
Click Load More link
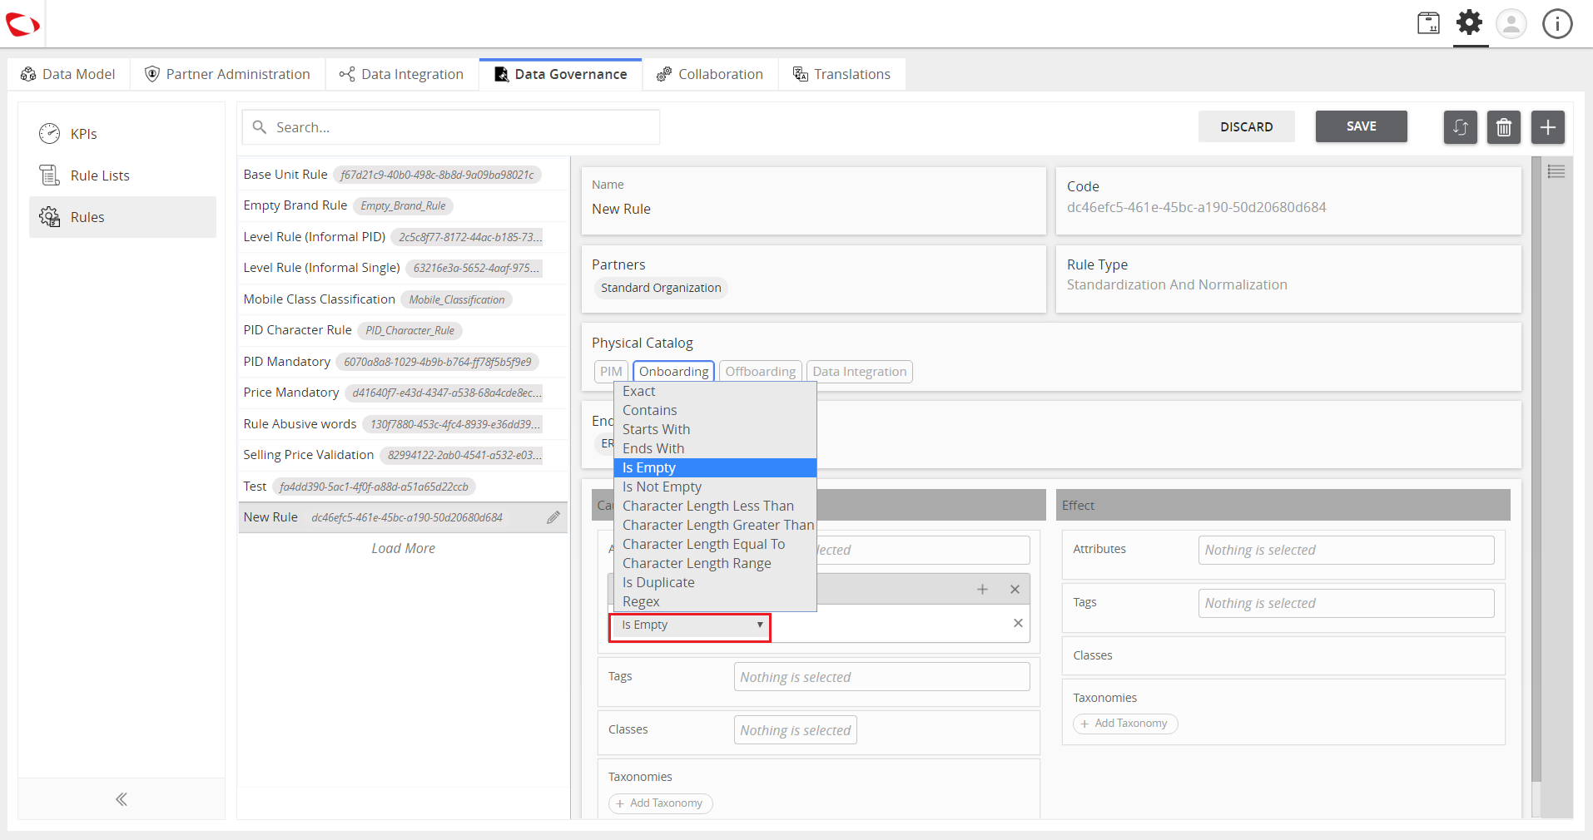coord(403,548)
